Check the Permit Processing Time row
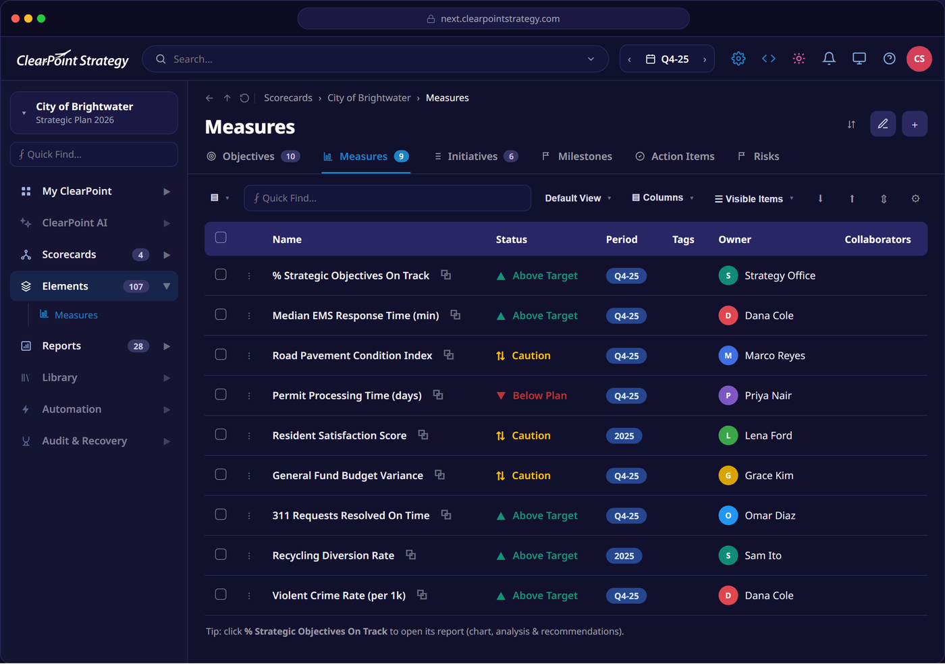This screenshot has width=945, height=664. (221, 394)
